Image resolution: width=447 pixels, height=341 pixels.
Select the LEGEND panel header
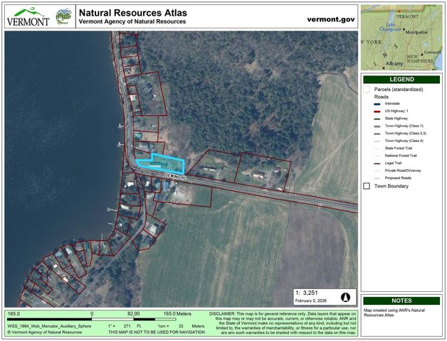tap(401, 79)
